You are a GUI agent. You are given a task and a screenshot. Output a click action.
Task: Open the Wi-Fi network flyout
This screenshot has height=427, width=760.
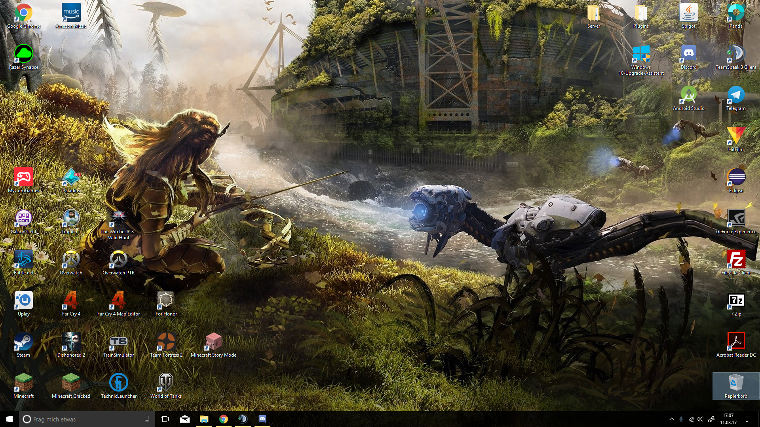coord(691,419)
